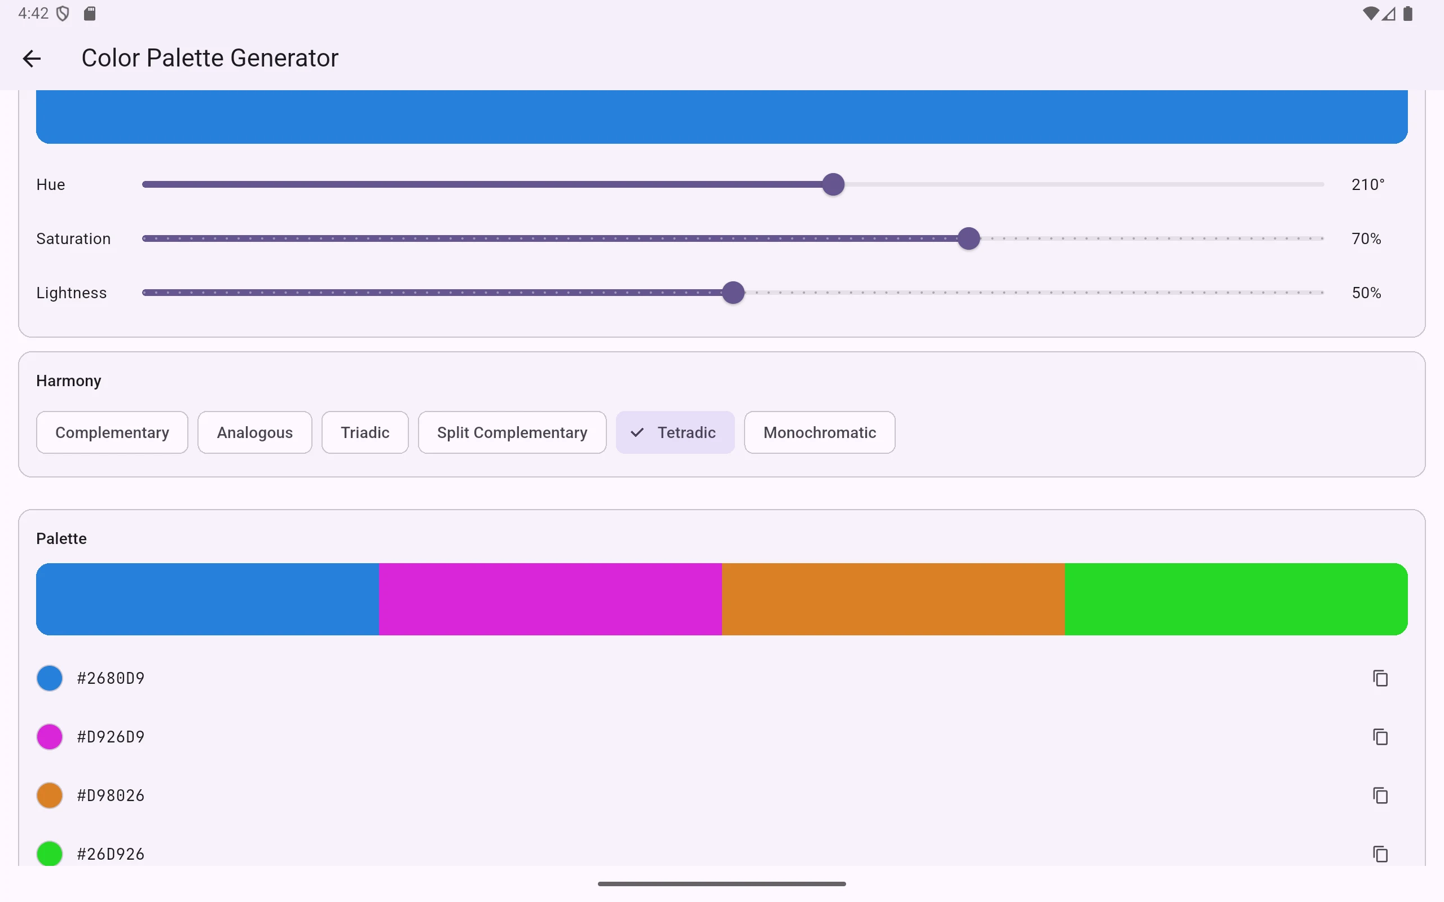Tap the Wi-Fi status icon
Image resolution: width=1444 pixels, height=902 pixels.
[1371, 13]
